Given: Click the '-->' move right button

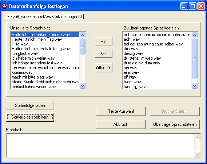Looking at the screenshot, I should click(103, 41).
